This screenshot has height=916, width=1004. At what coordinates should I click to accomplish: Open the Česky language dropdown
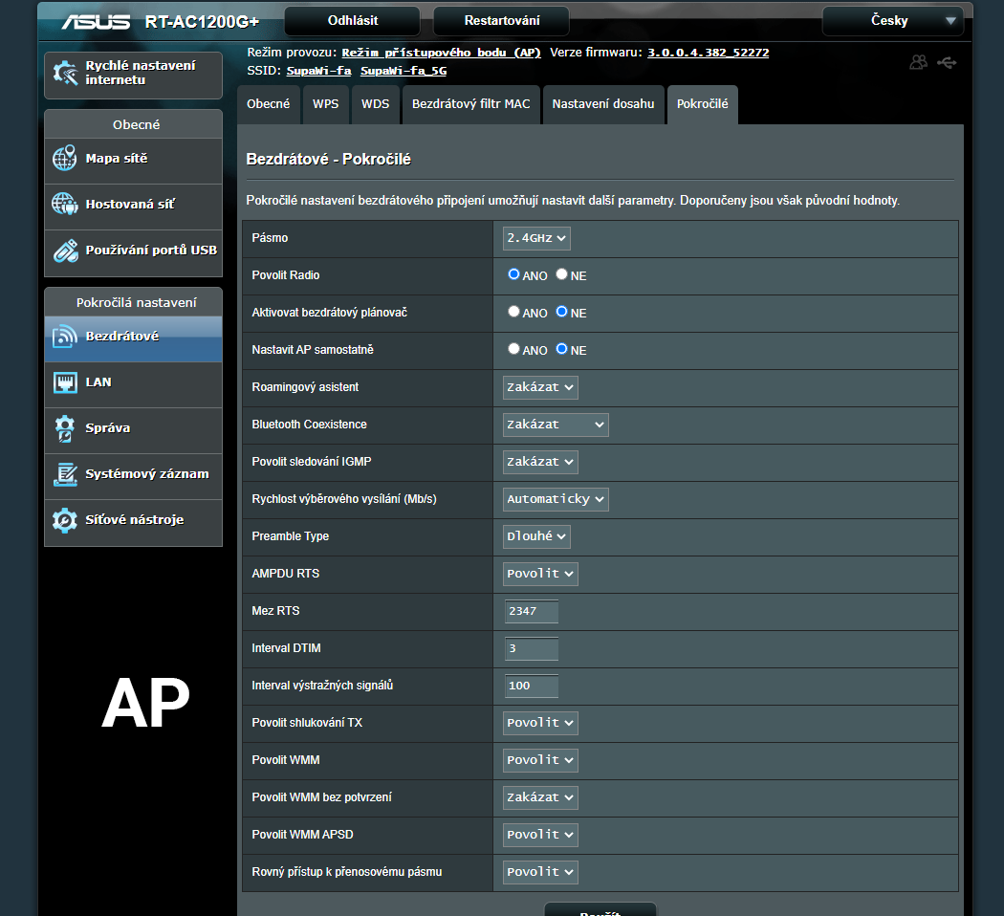[x=892, y=21]
